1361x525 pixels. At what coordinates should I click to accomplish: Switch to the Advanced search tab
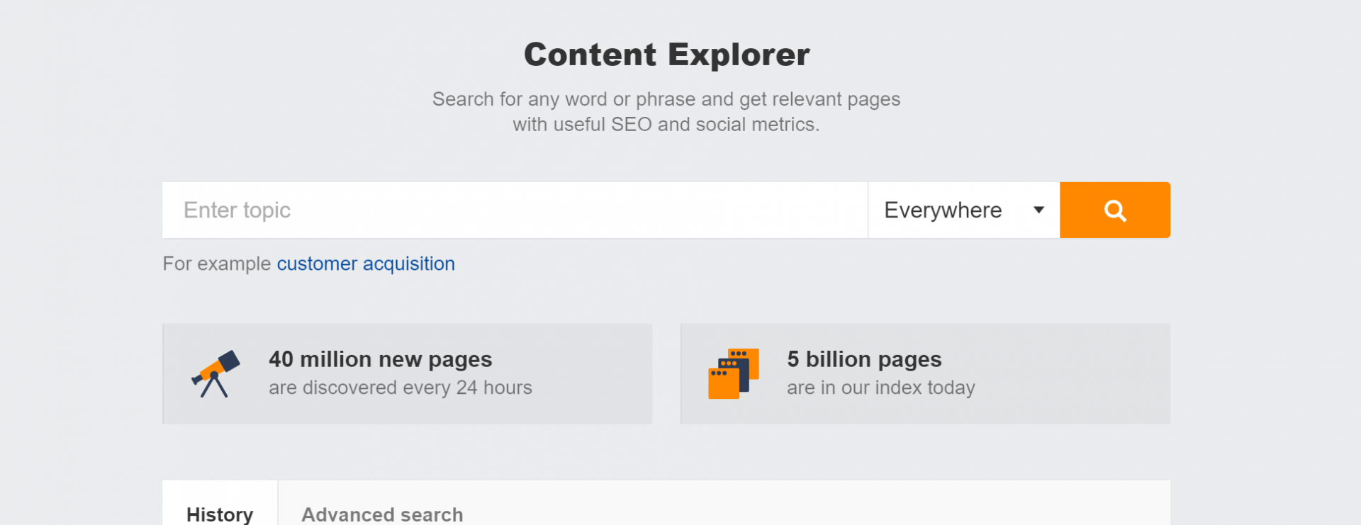382,514
